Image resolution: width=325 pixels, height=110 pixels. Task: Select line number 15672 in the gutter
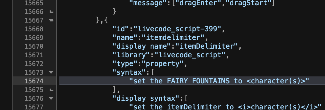[34, 64]
